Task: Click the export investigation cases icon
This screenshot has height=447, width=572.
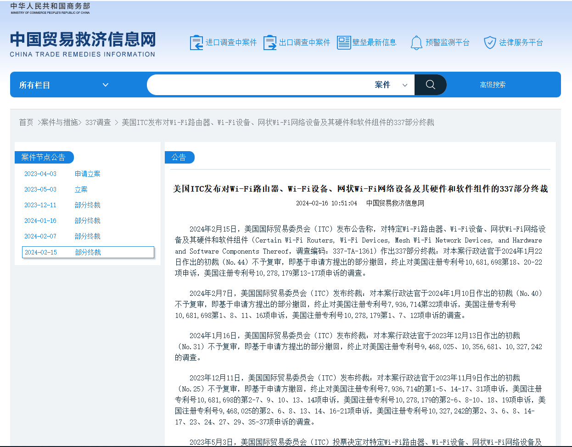Action: [270, 43]
